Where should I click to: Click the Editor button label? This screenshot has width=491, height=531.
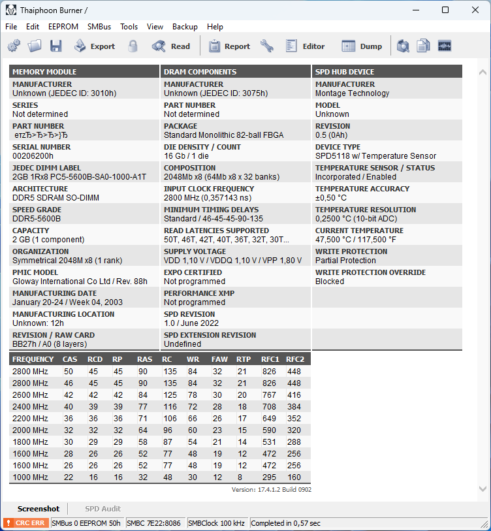pos(313,46)
